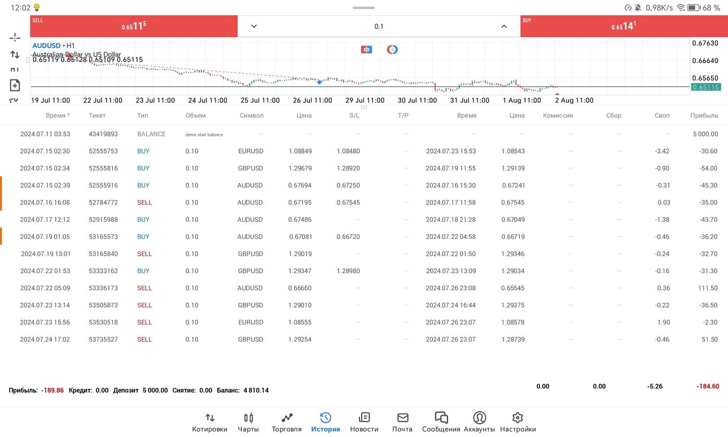Select ticket 53505873 row
Screen dimensions: 728x437
[x=364, y=305]
